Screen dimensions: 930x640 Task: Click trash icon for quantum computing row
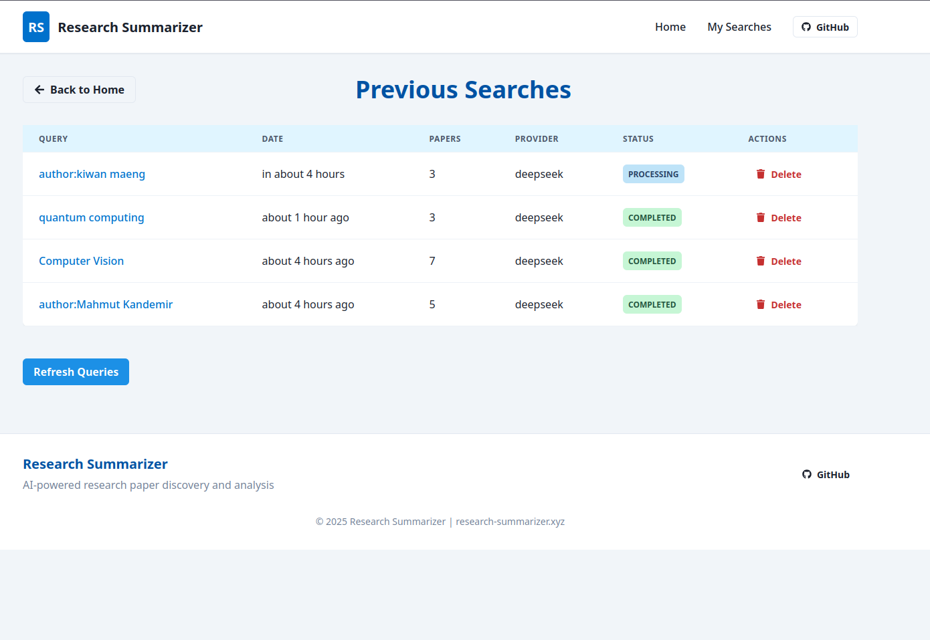pyautogui.click(x=761, y=217)
